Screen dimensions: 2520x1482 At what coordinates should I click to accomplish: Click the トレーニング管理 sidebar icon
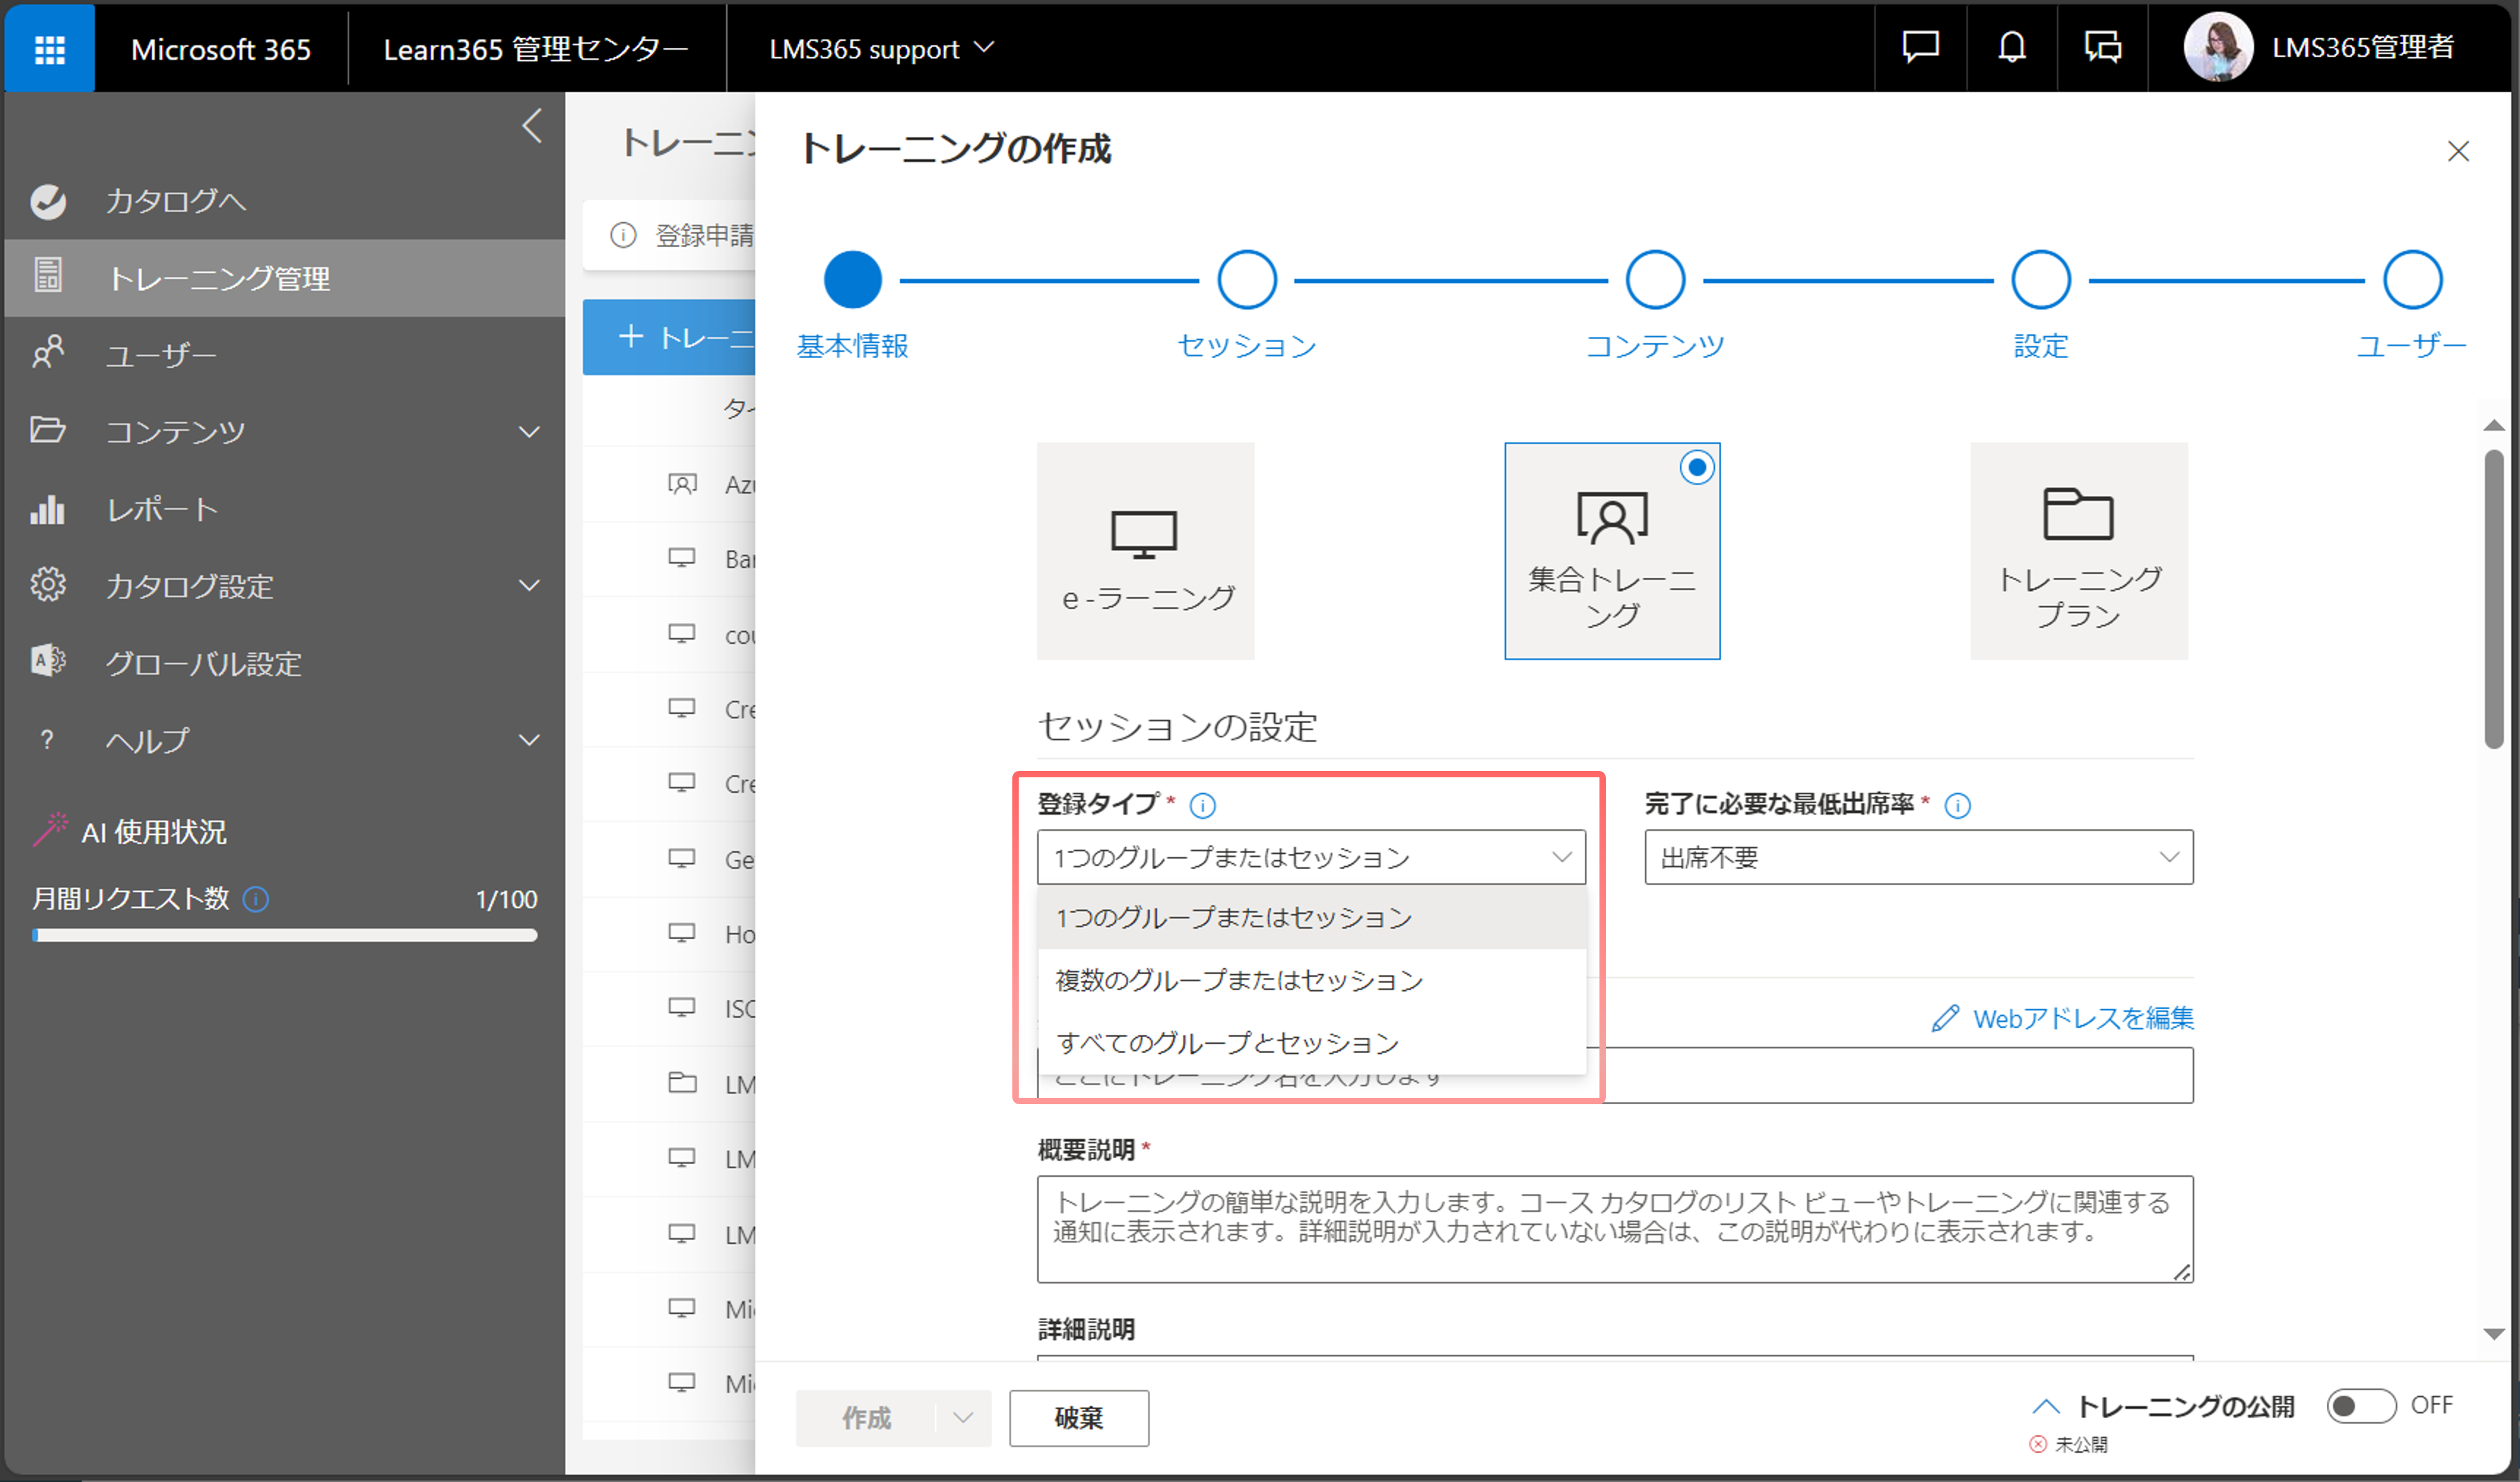tap(48, 275)
